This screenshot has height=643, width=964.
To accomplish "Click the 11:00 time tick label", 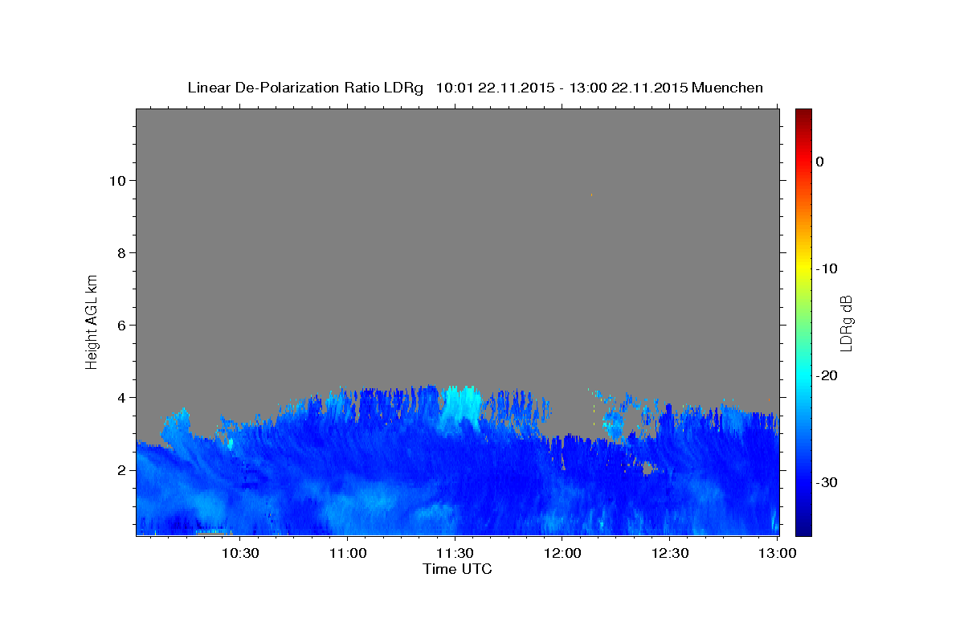I will 347,553.
